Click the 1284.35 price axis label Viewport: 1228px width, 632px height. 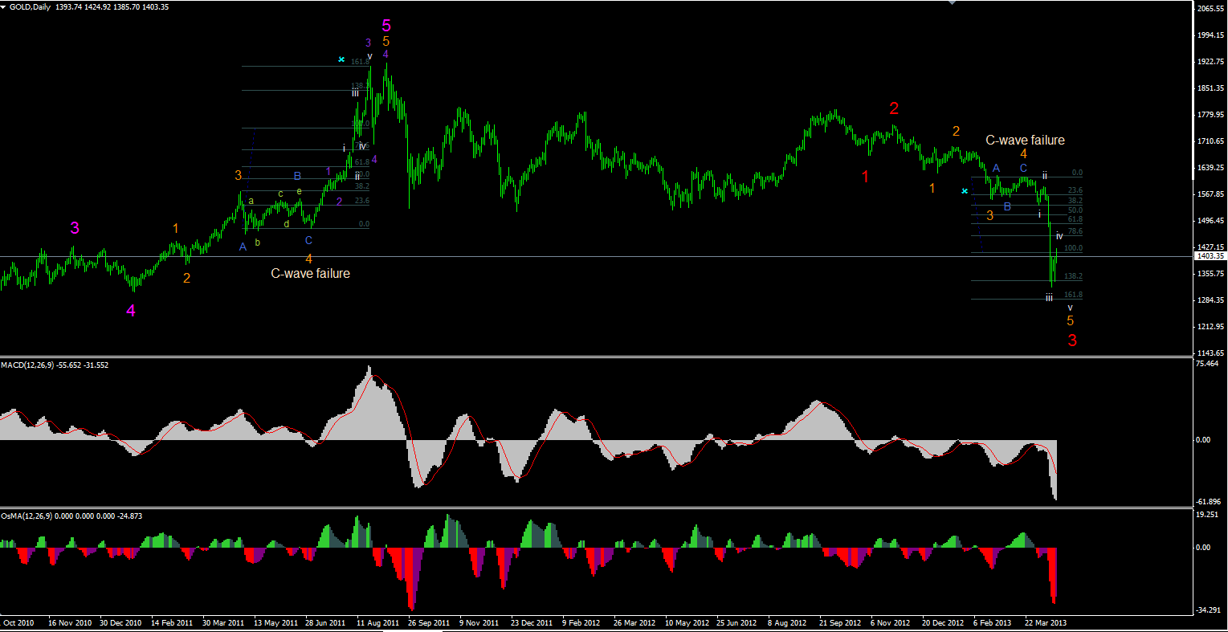pos(1210,300)
